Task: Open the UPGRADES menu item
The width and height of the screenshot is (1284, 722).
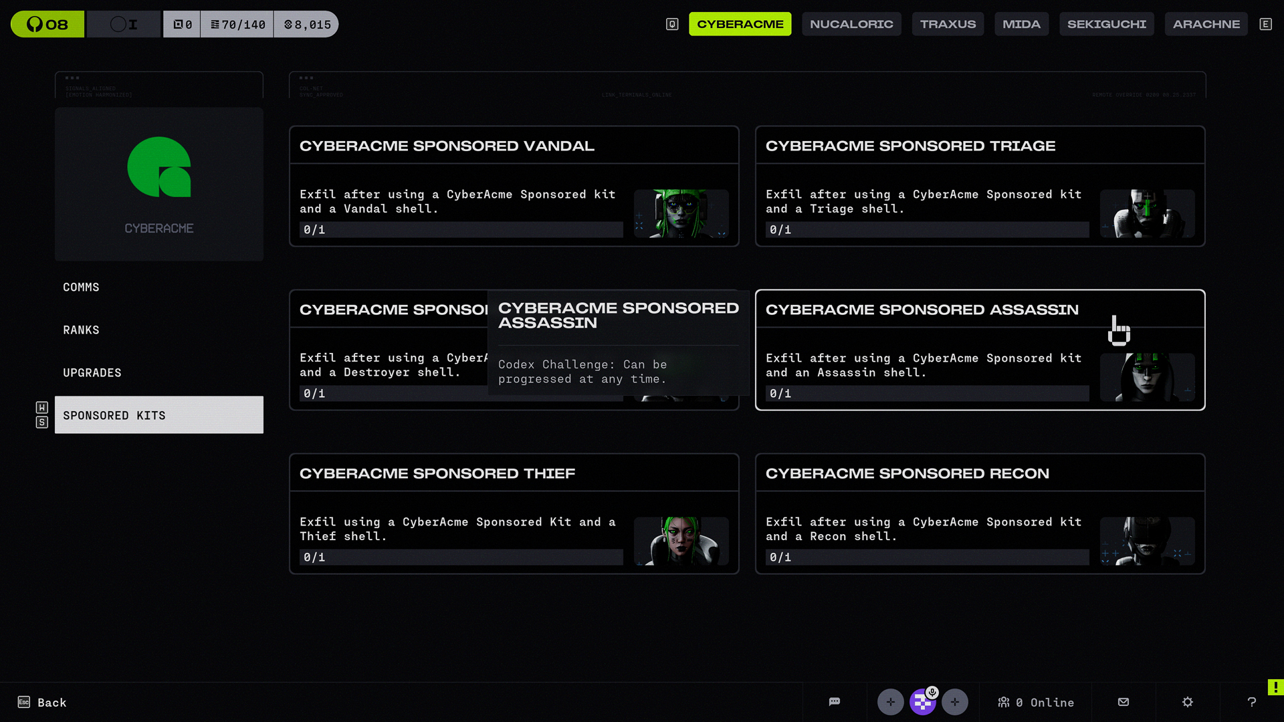Action: tap(92, 372)
